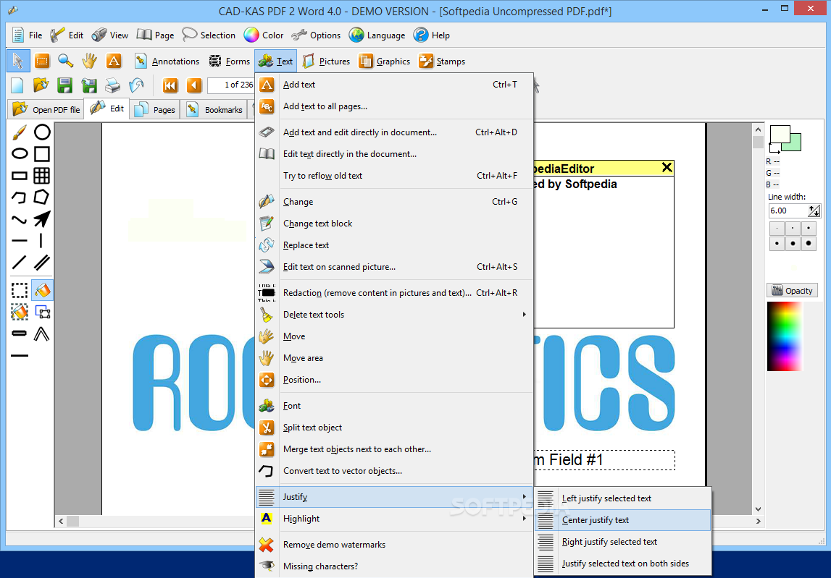This screenshot has width=831, height=578.
Task: Open the Graphics toolbar menu
Action: pyautogui.click(x=385, y=61)
